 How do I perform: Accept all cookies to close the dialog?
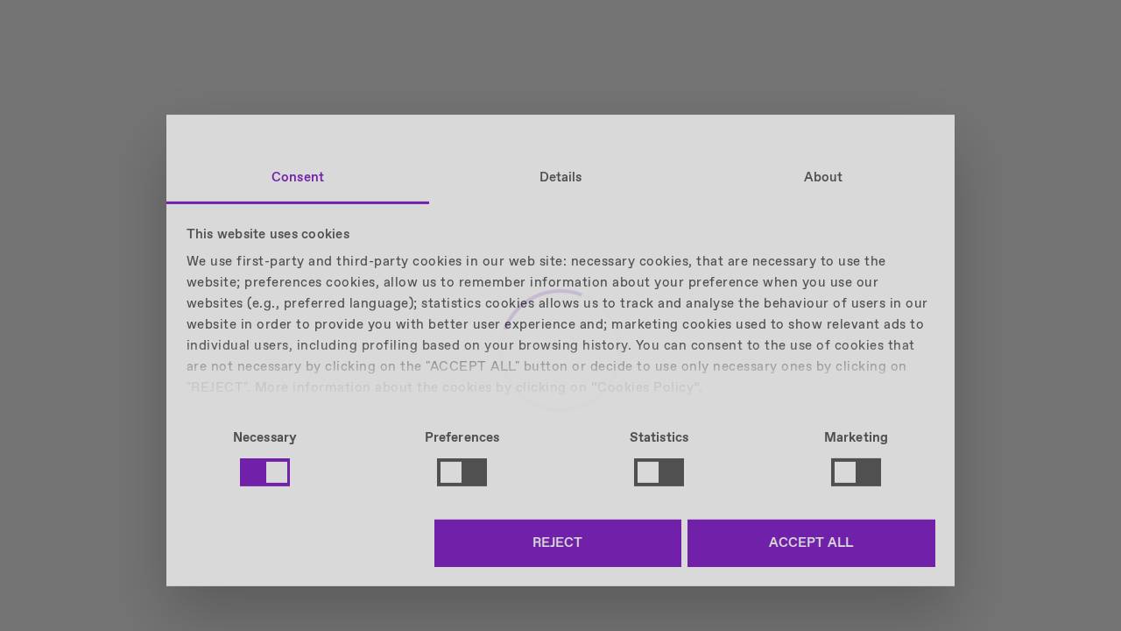coord(811,542)
